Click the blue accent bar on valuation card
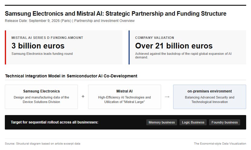The height and width of the screenshot is (150, 251). (x=129, y=48)
